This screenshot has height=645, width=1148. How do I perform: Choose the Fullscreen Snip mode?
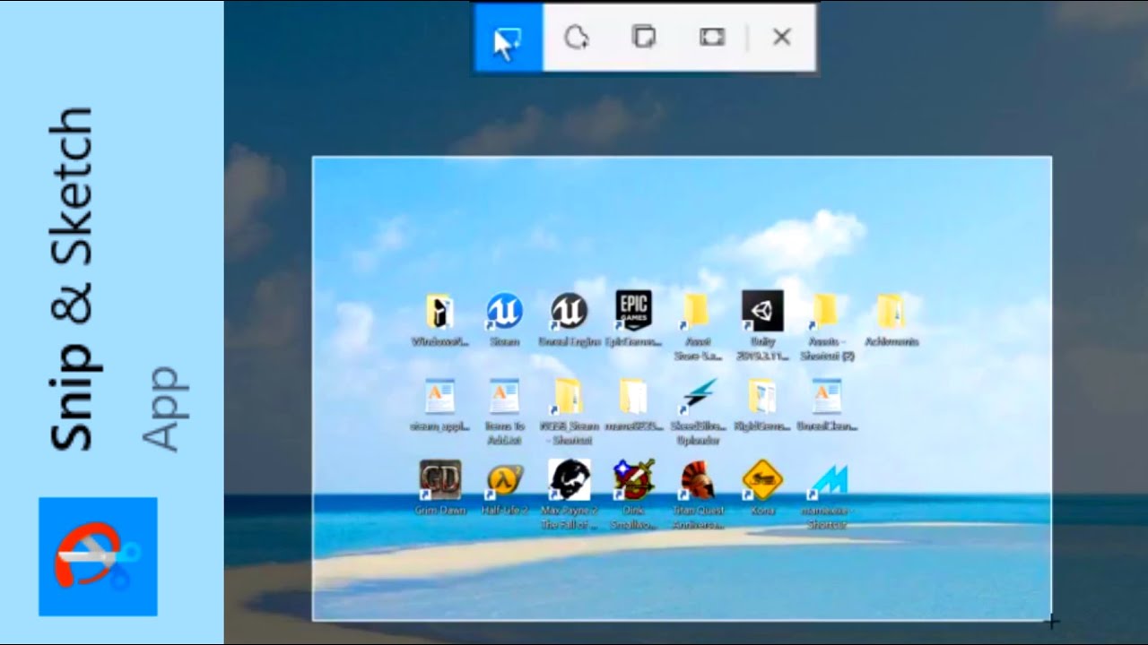coord(712,38)
